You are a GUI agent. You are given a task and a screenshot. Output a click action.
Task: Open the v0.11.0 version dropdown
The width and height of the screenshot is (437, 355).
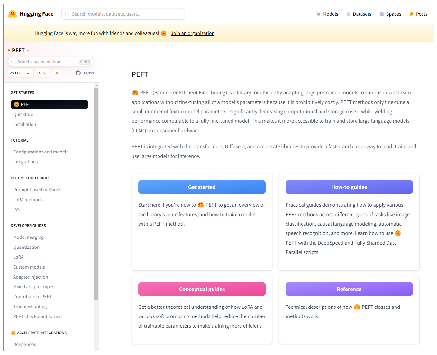[x=20, y=73]
